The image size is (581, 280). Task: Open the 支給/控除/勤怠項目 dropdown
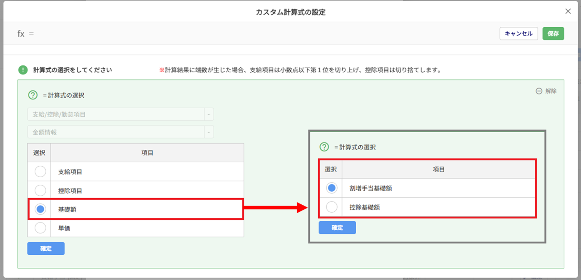[120, 114]
